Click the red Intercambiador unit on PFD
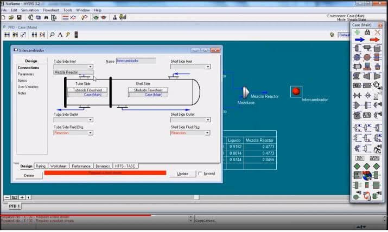This screenshot has width=388, height=232. [x=296, y=91]
